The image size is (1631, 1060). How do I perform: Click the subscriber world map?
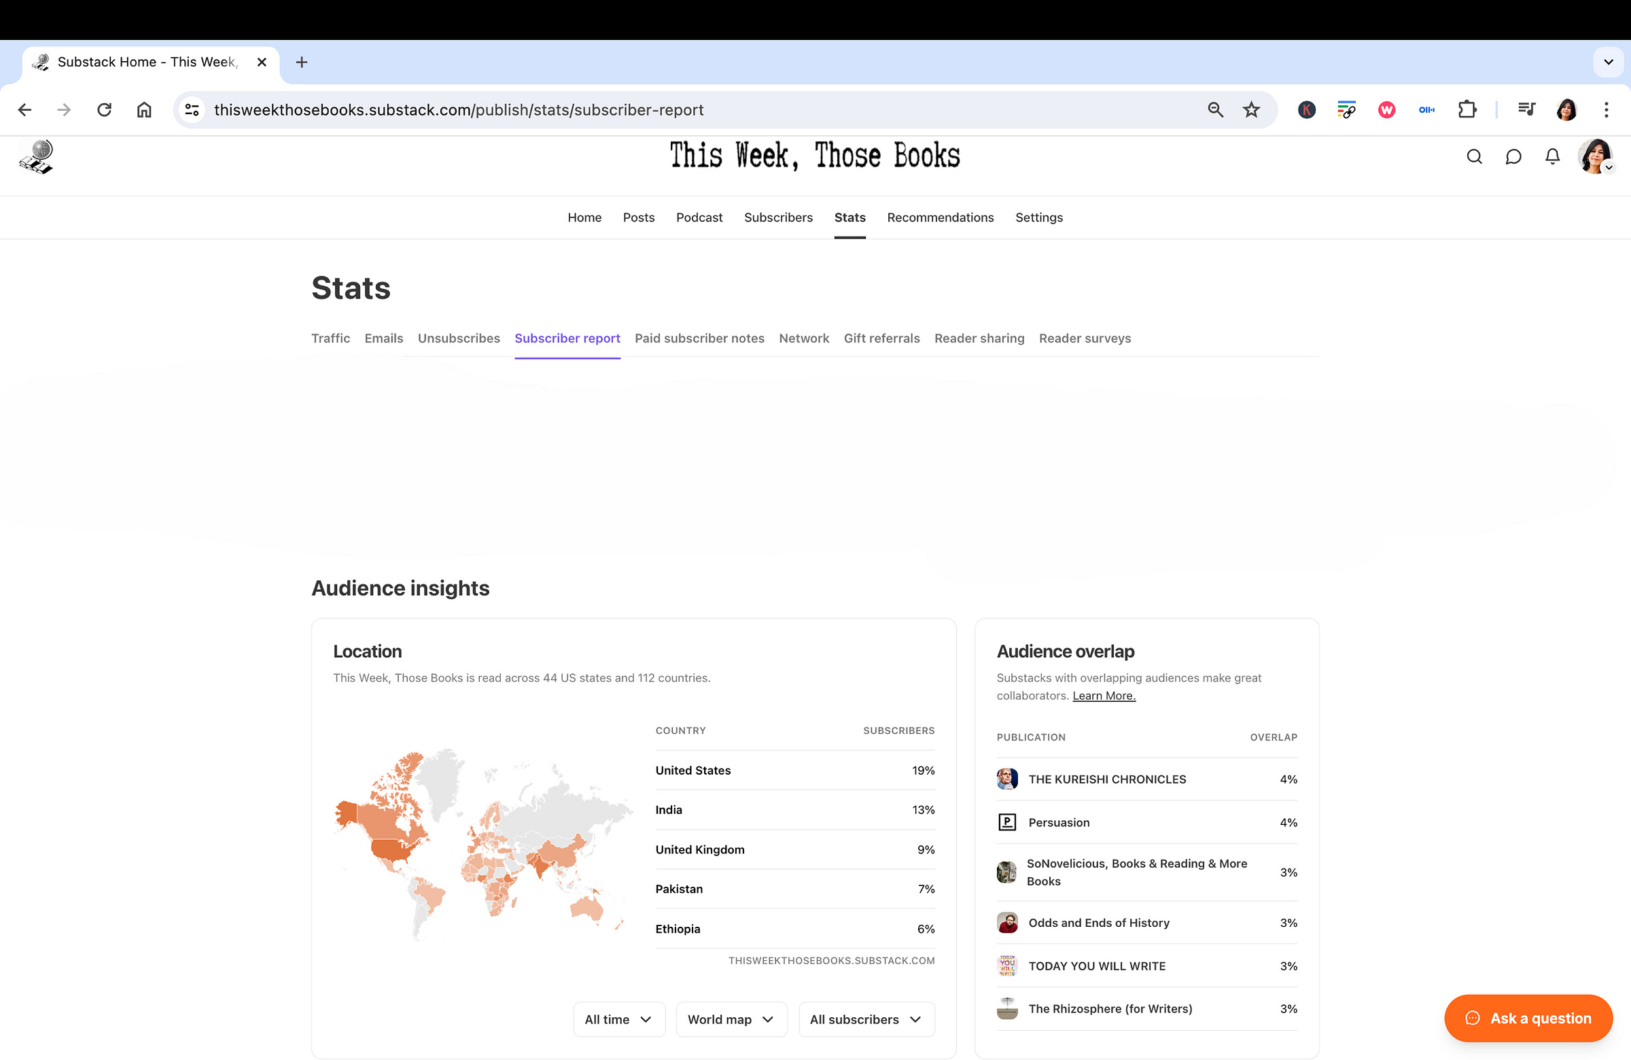pyautogui.click(x=484, y=844)
